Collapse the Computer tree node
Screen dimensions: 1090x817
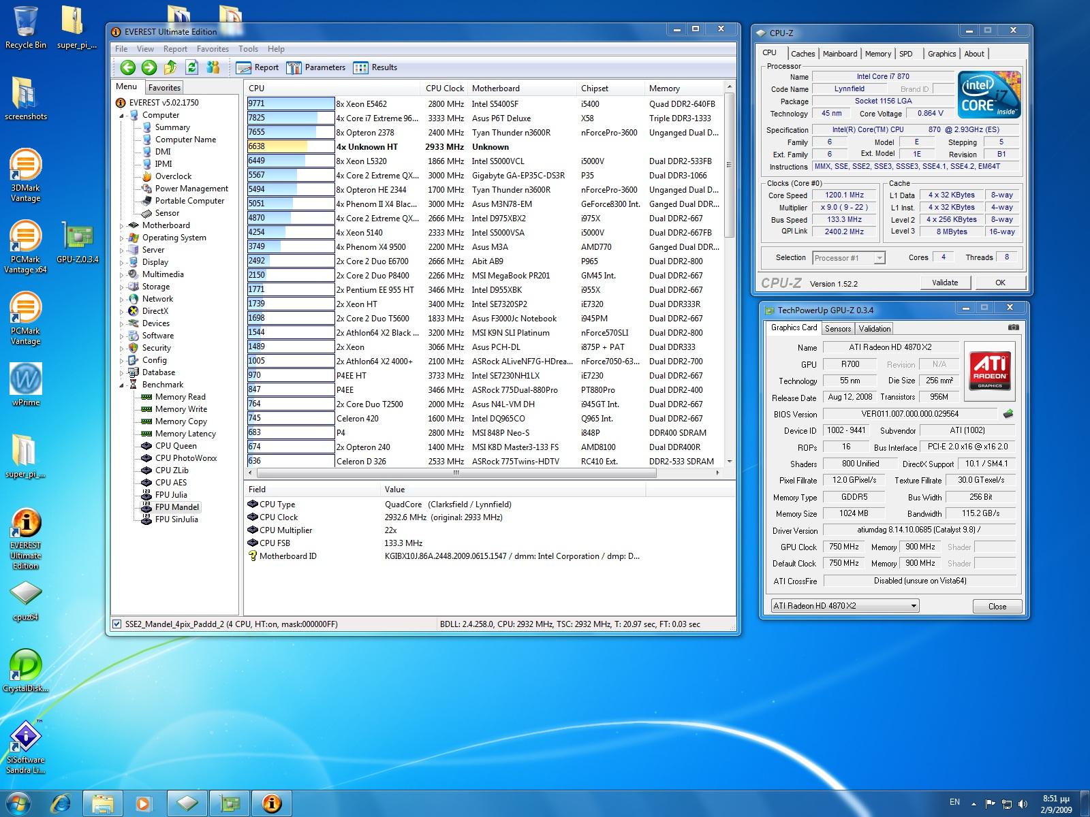(x=123, y=116)
